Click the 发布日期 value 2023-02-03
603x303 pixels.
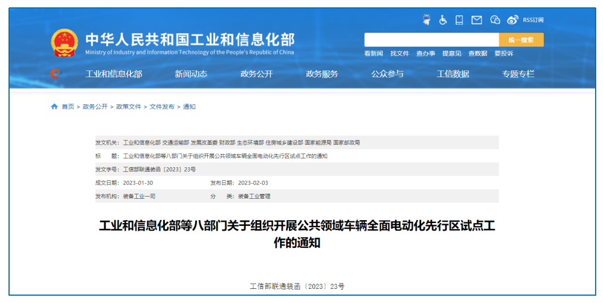pos(253,183)
